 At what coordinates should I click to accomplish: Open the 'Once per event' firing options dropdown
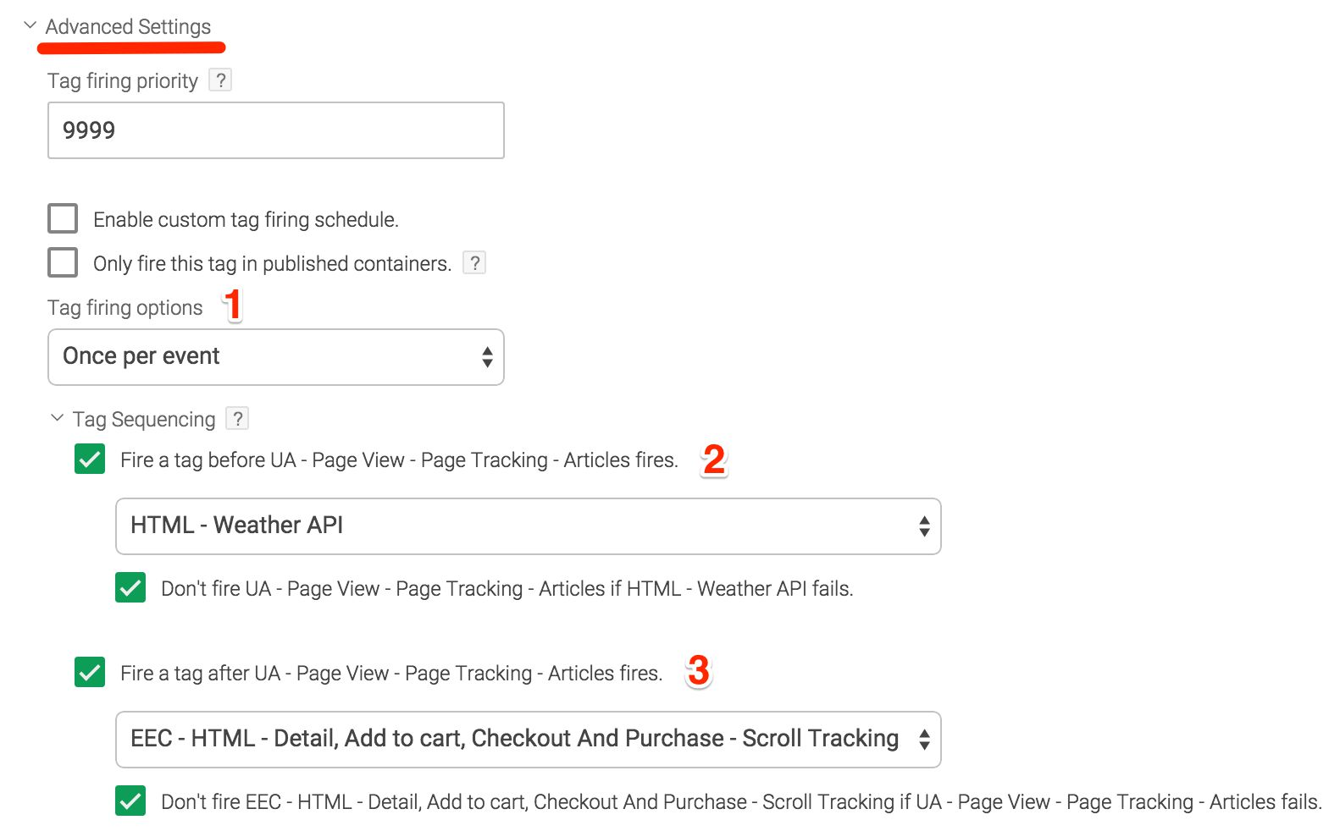276,357
